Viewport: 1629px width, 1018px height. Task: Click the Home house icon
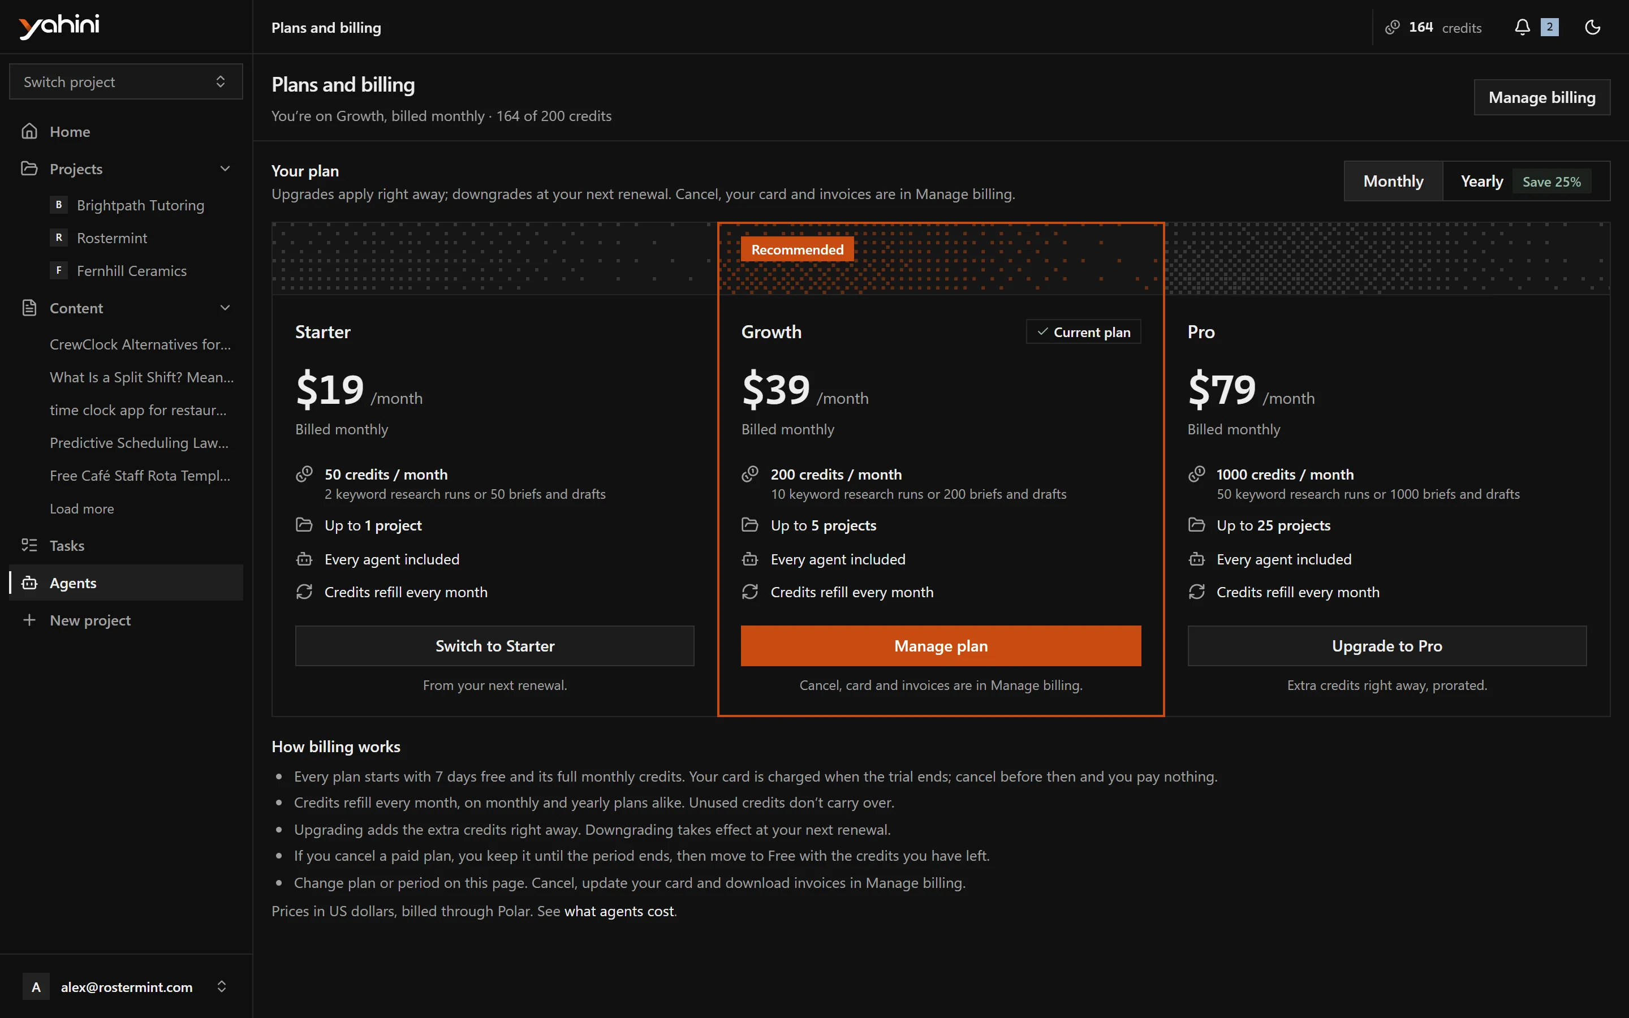coord(29,131)
